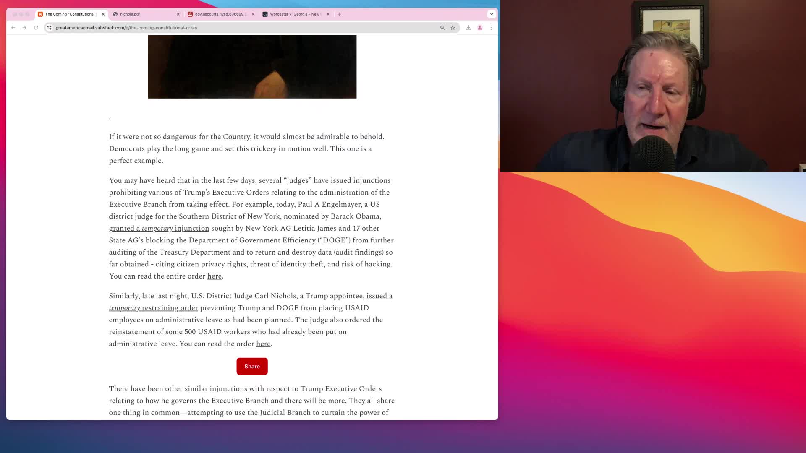The image size is (806, 453).
Task: Click the text 'You may have heard that'
Action: [x=150, y=180]
